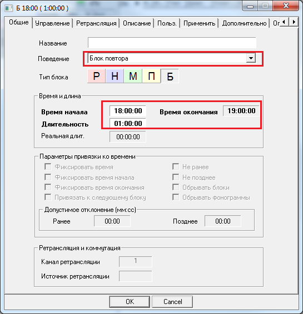303x314 pixels.
Task: Switch to the Ретрансляция tab
Action: [x=96, y=23]
